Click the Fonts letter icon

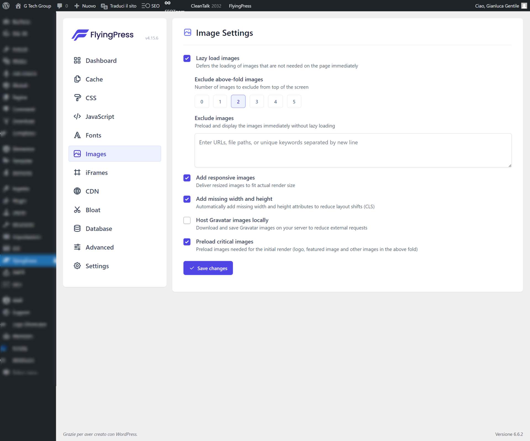click(77, 135)
